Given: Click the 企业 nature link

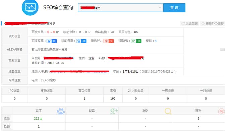Looking at the screenshot, I should pos(91,58).
